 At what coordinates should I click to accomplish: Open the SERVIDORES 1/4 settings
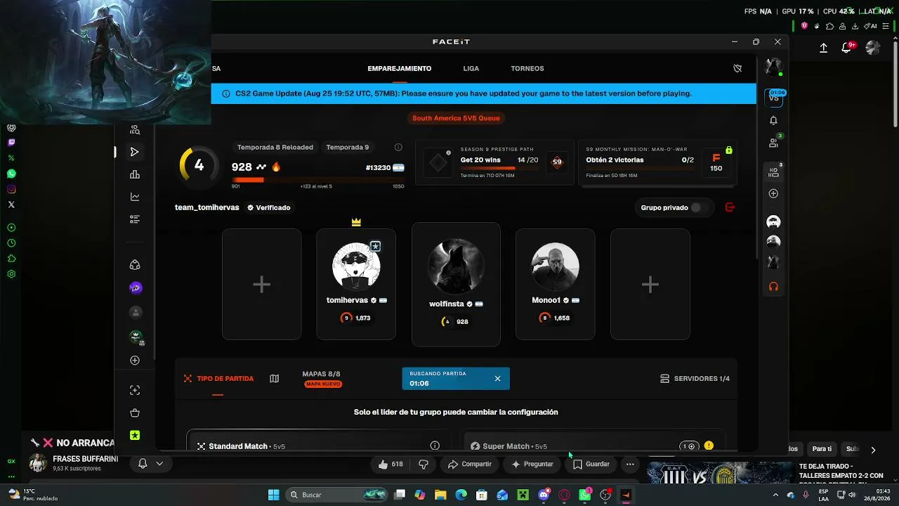pyautogui.click(x=695, y=379)
